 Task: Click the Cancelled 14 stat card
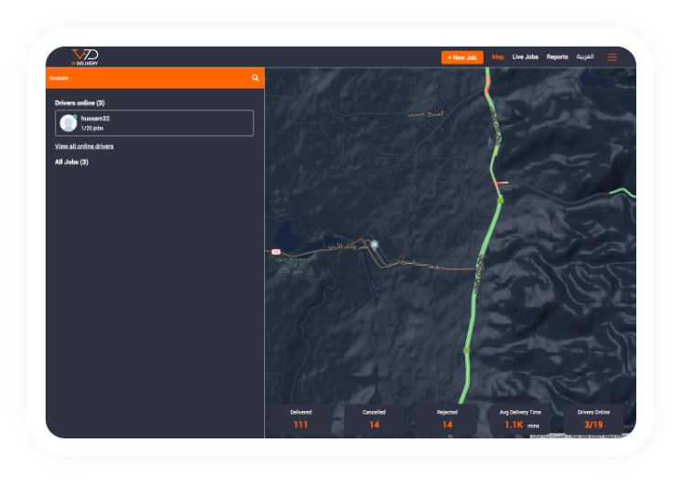tap(374, 419)
